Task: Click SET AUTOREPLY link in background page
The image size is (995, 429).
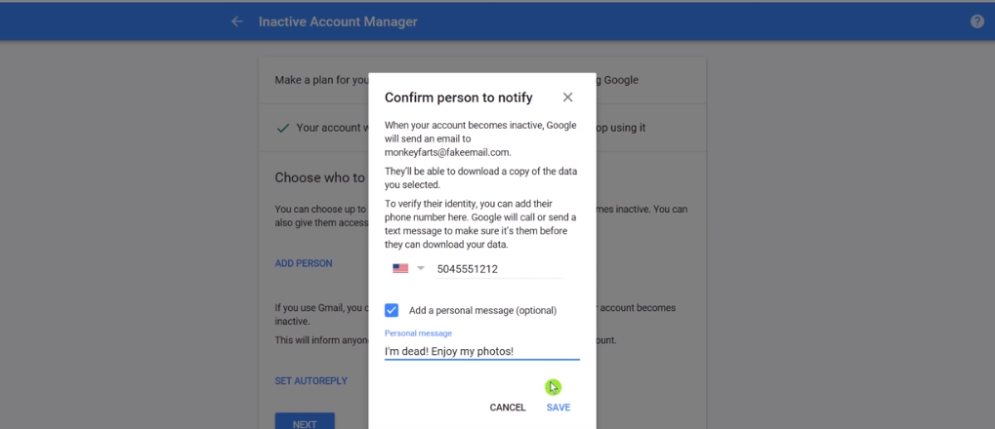Action: pos(311,381)
